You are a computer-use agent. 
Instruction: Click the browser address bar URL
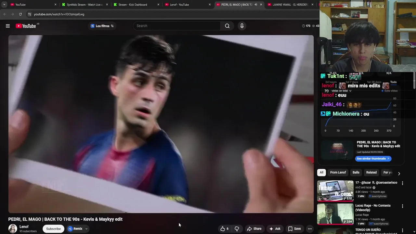click(x=59, y=14)
